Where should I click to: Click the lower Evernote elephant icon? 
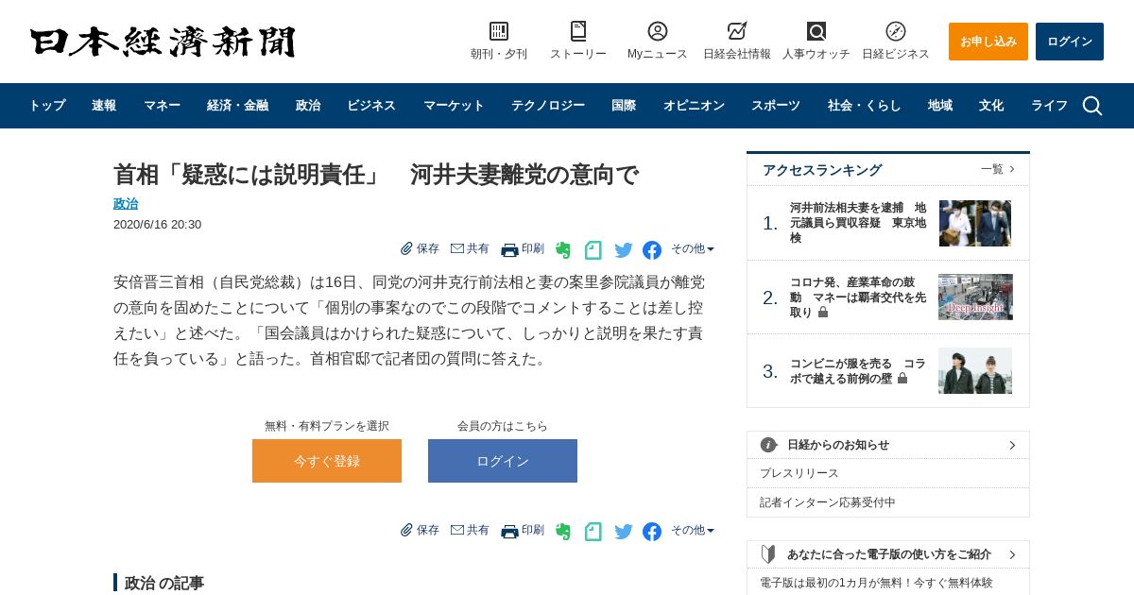(x=563, y=532)
